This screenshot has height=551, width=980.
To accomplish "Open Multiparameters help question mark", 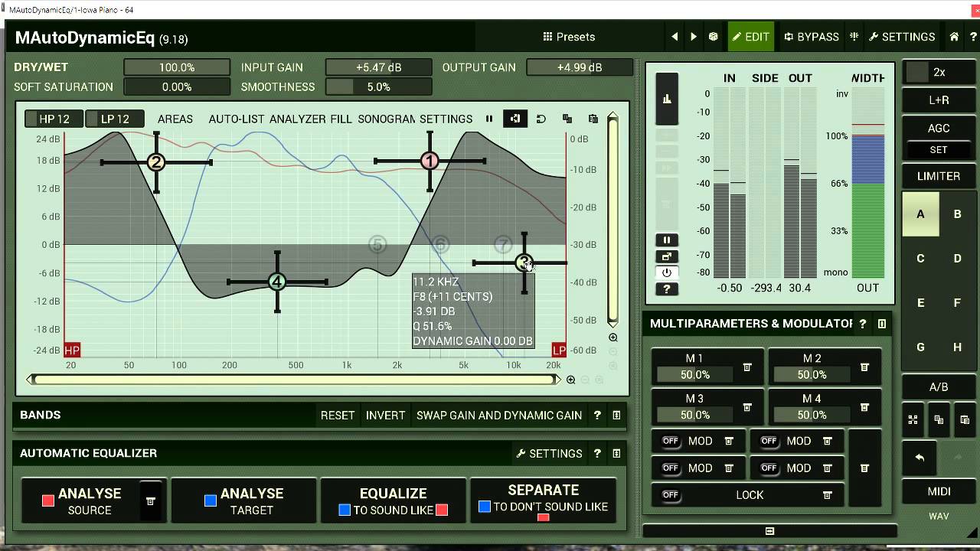I will coord(863,324).
